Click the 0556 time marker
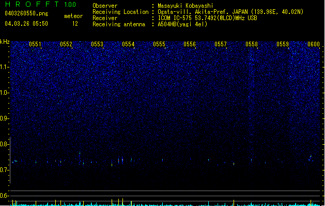 190,44
